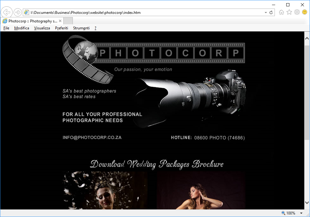Screen dimensions: 310x217
Task: Close the Photocorp tab
Action: click(x=60, y=21)
